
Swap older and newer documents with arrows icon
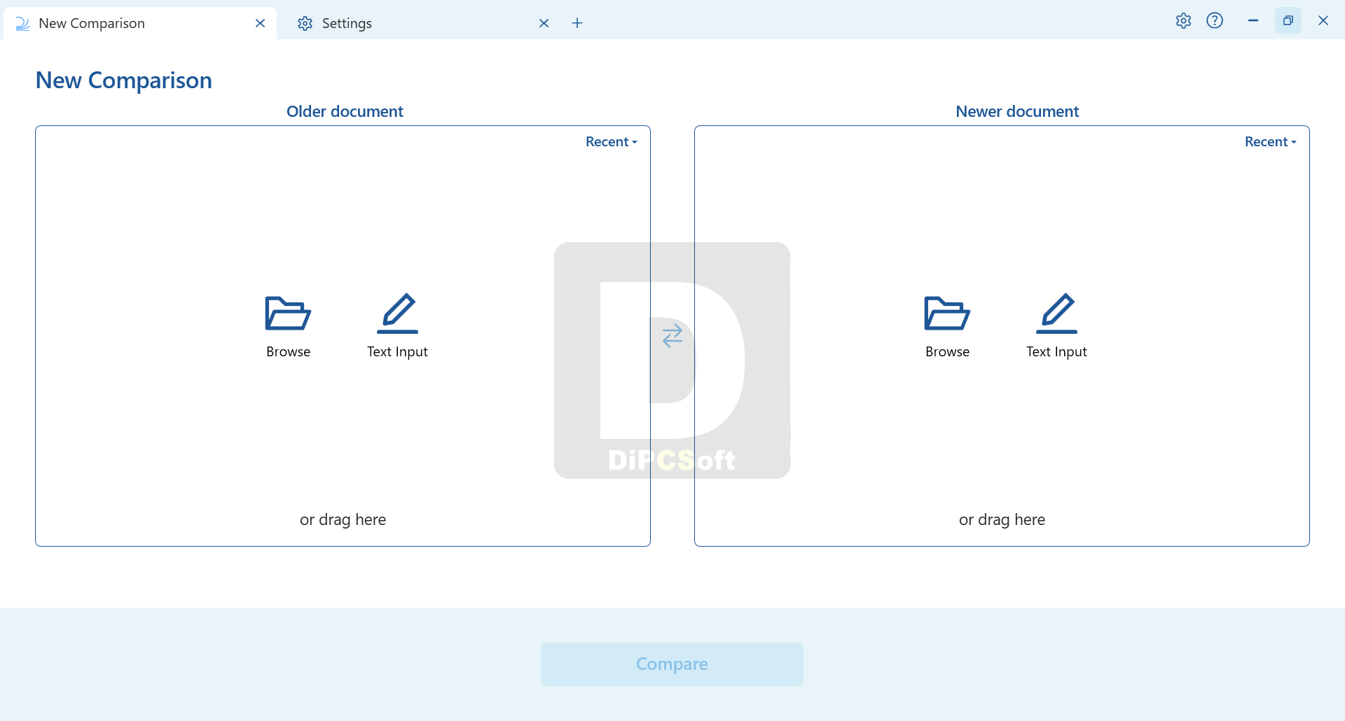click(x=672, y=336)
